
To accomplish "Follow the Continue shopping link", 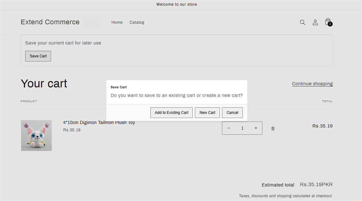I will [x=312, y=84].
